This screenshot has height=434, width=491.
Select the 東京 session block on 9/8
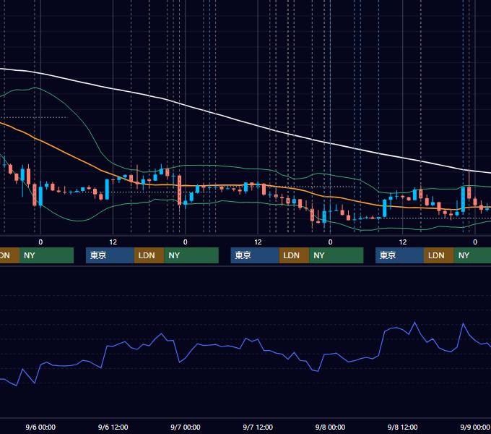[399, 255]
